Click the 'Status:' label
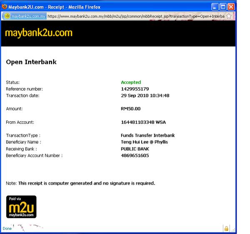Screen dimensions: 250x234 [13, 82]
